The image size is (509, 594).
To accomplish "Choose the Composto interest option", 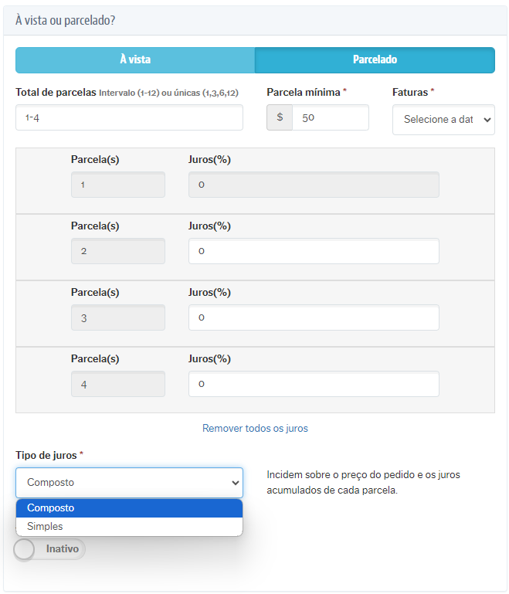I will (x=129, y=508).
